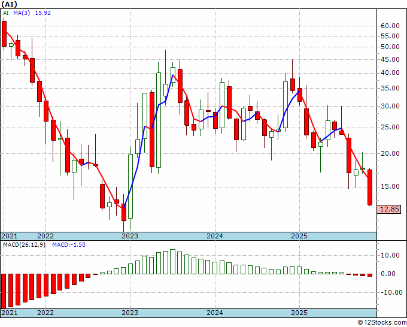Screen dimensions: 407x327
Task: Click 2024 on the price chart time axis
Action: point(215,236)
